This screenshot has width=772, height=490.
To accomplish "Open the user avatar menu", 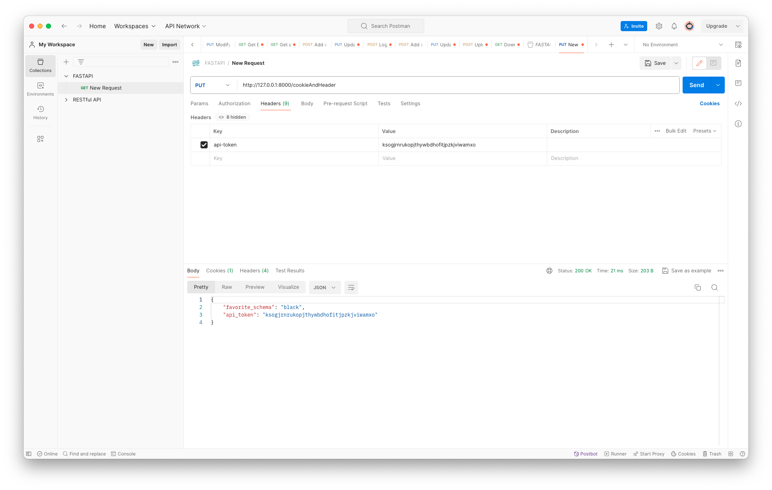I will tap(689, 26).
